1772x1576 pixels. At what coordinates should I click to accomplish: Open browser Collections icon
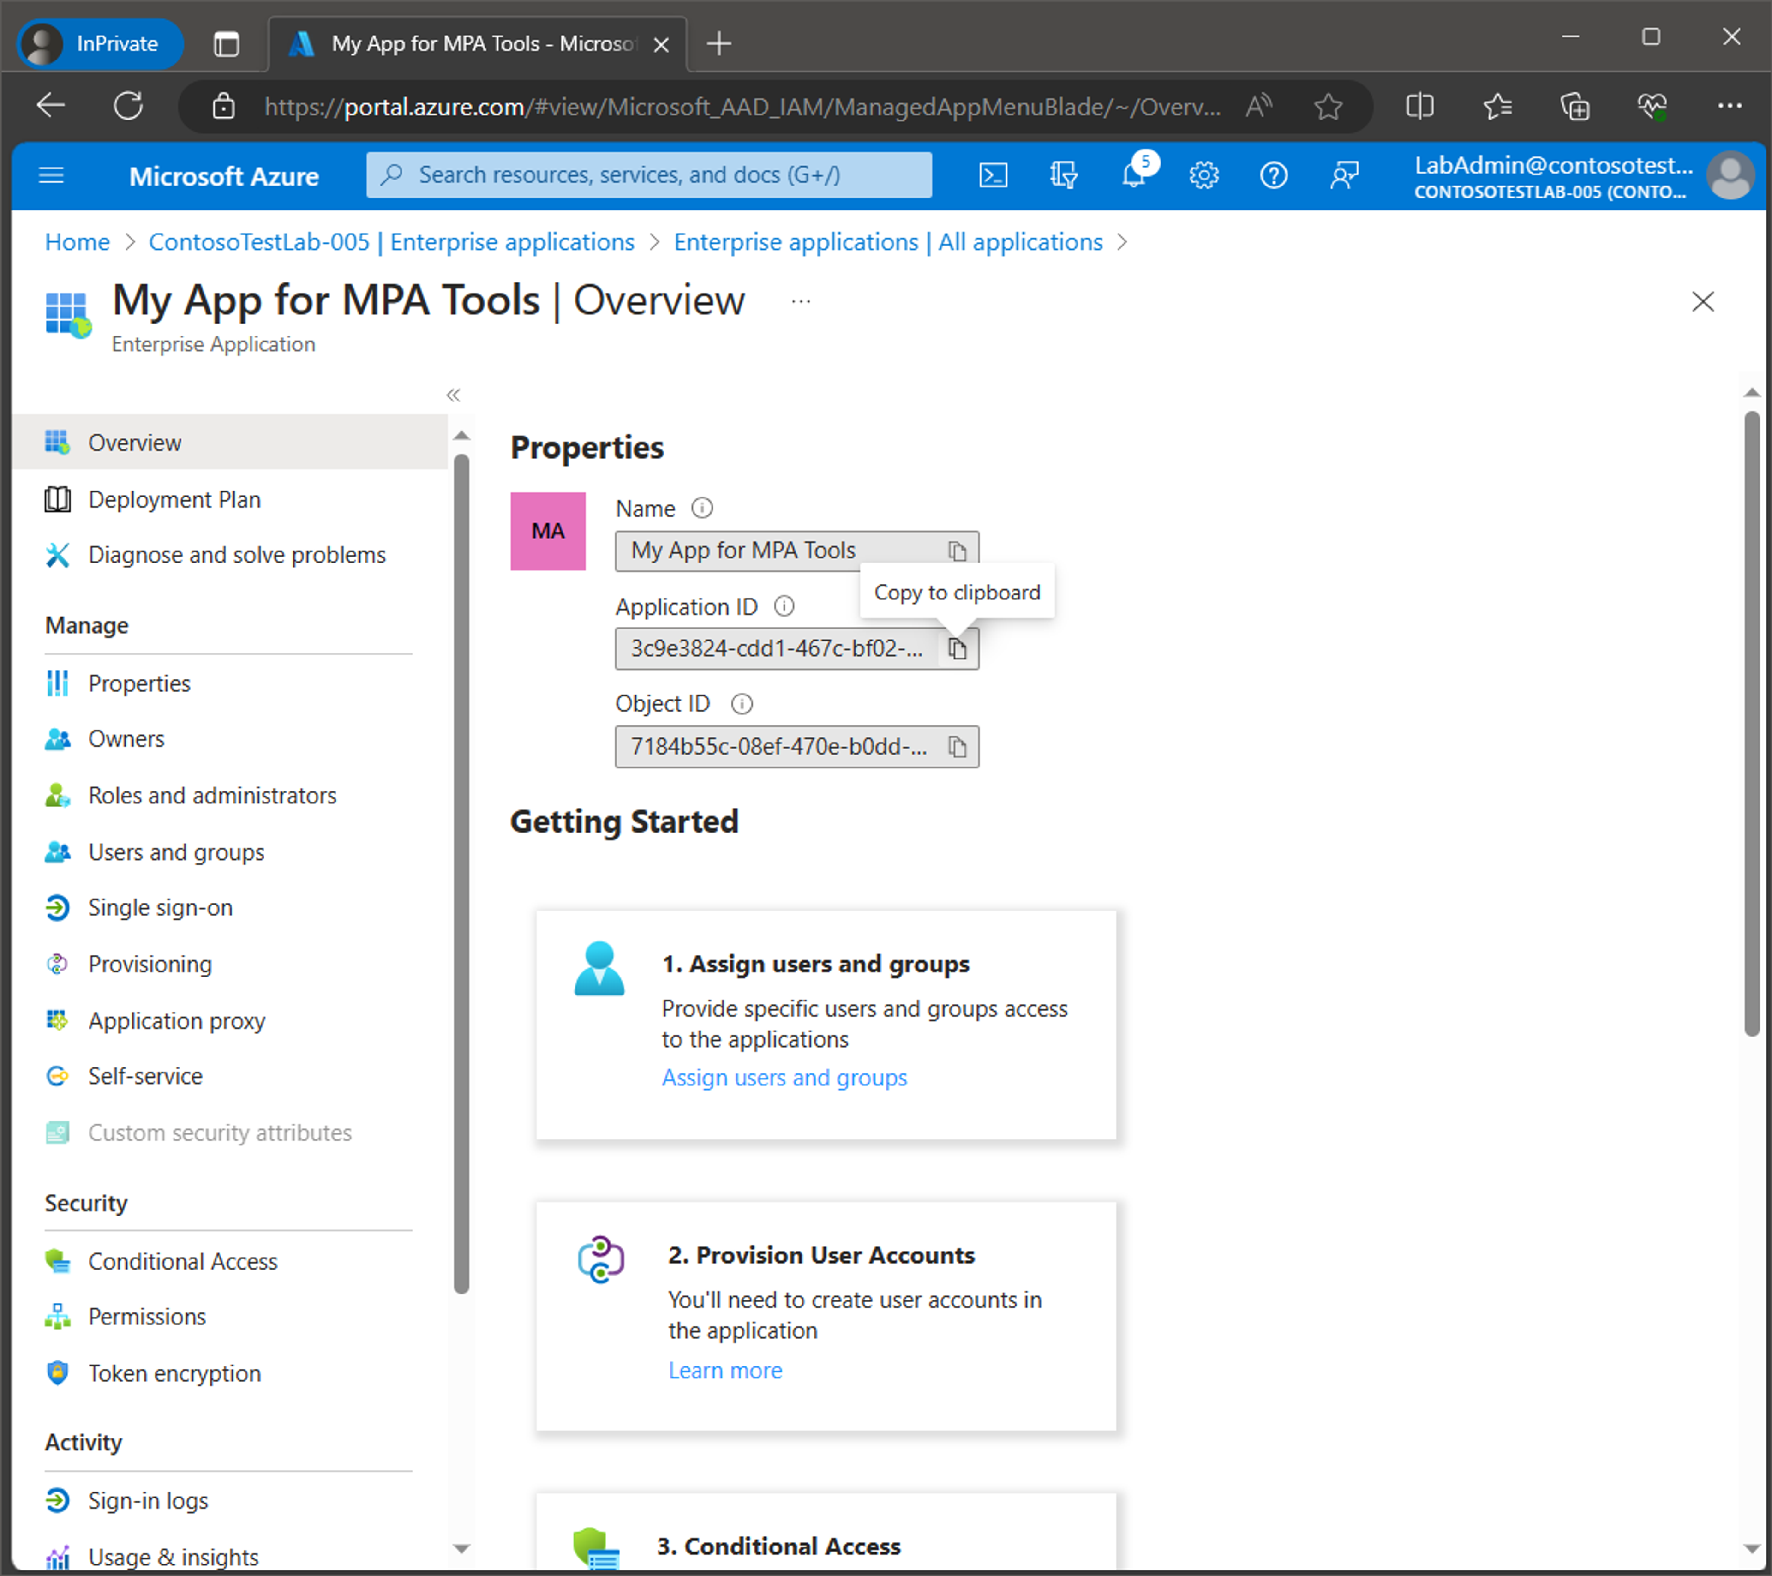coord(1574,107)
